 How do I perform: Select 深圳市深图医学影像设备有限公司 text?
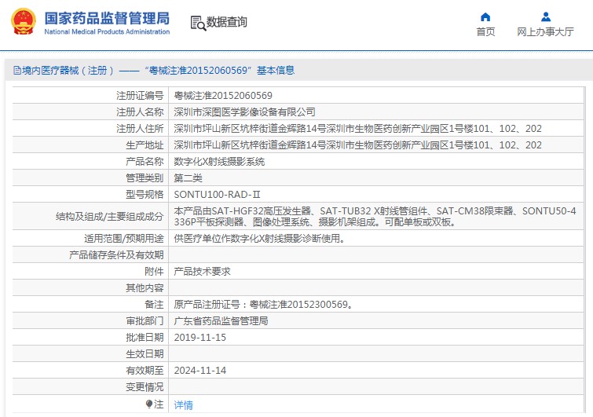pyautogui.click(x=245, y=112)
